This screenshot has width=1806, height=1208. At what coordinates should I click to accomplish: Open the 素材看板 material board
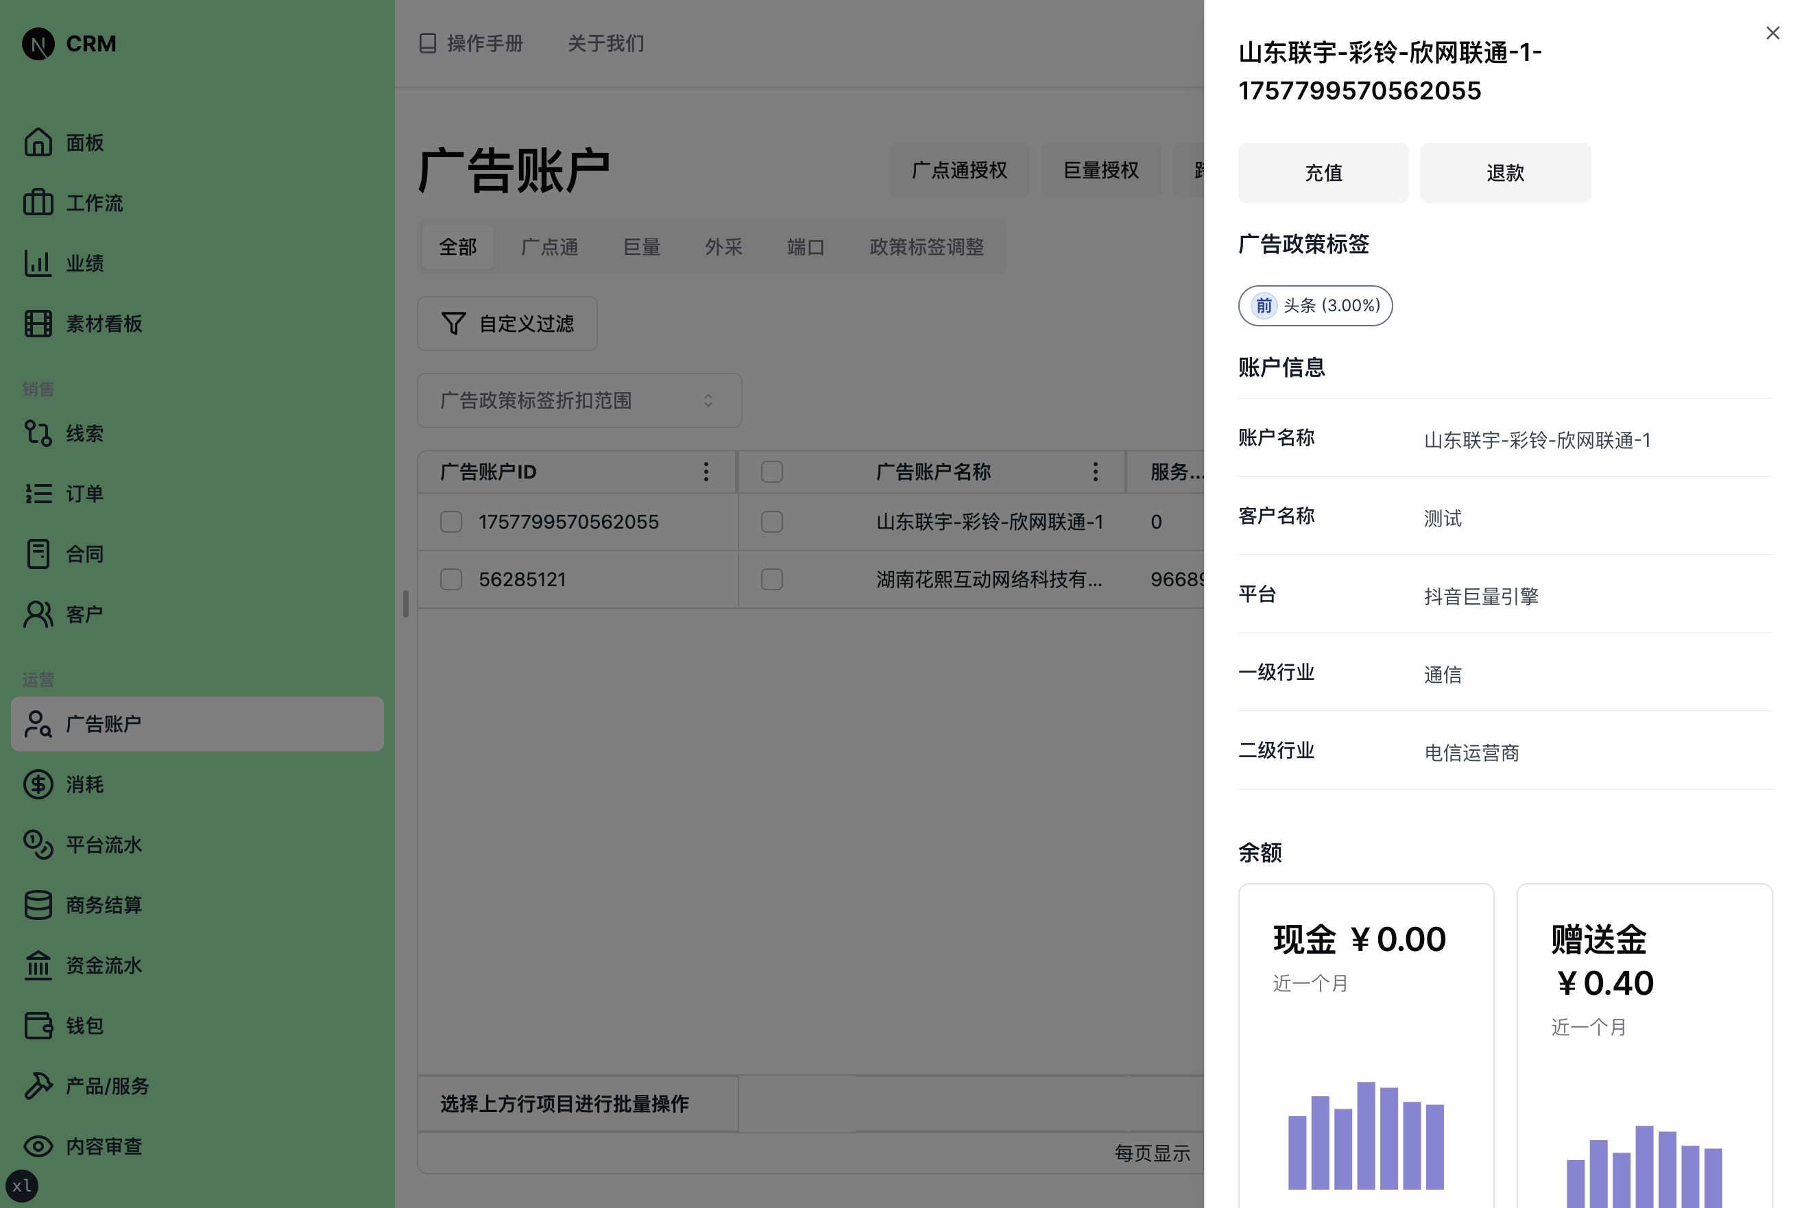104,324
